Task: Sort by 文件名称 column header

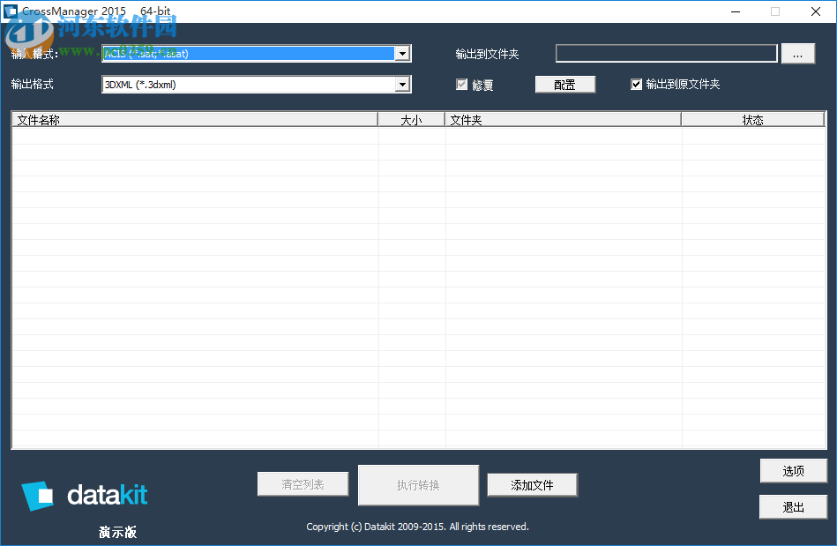Action: tap(195, 120)
